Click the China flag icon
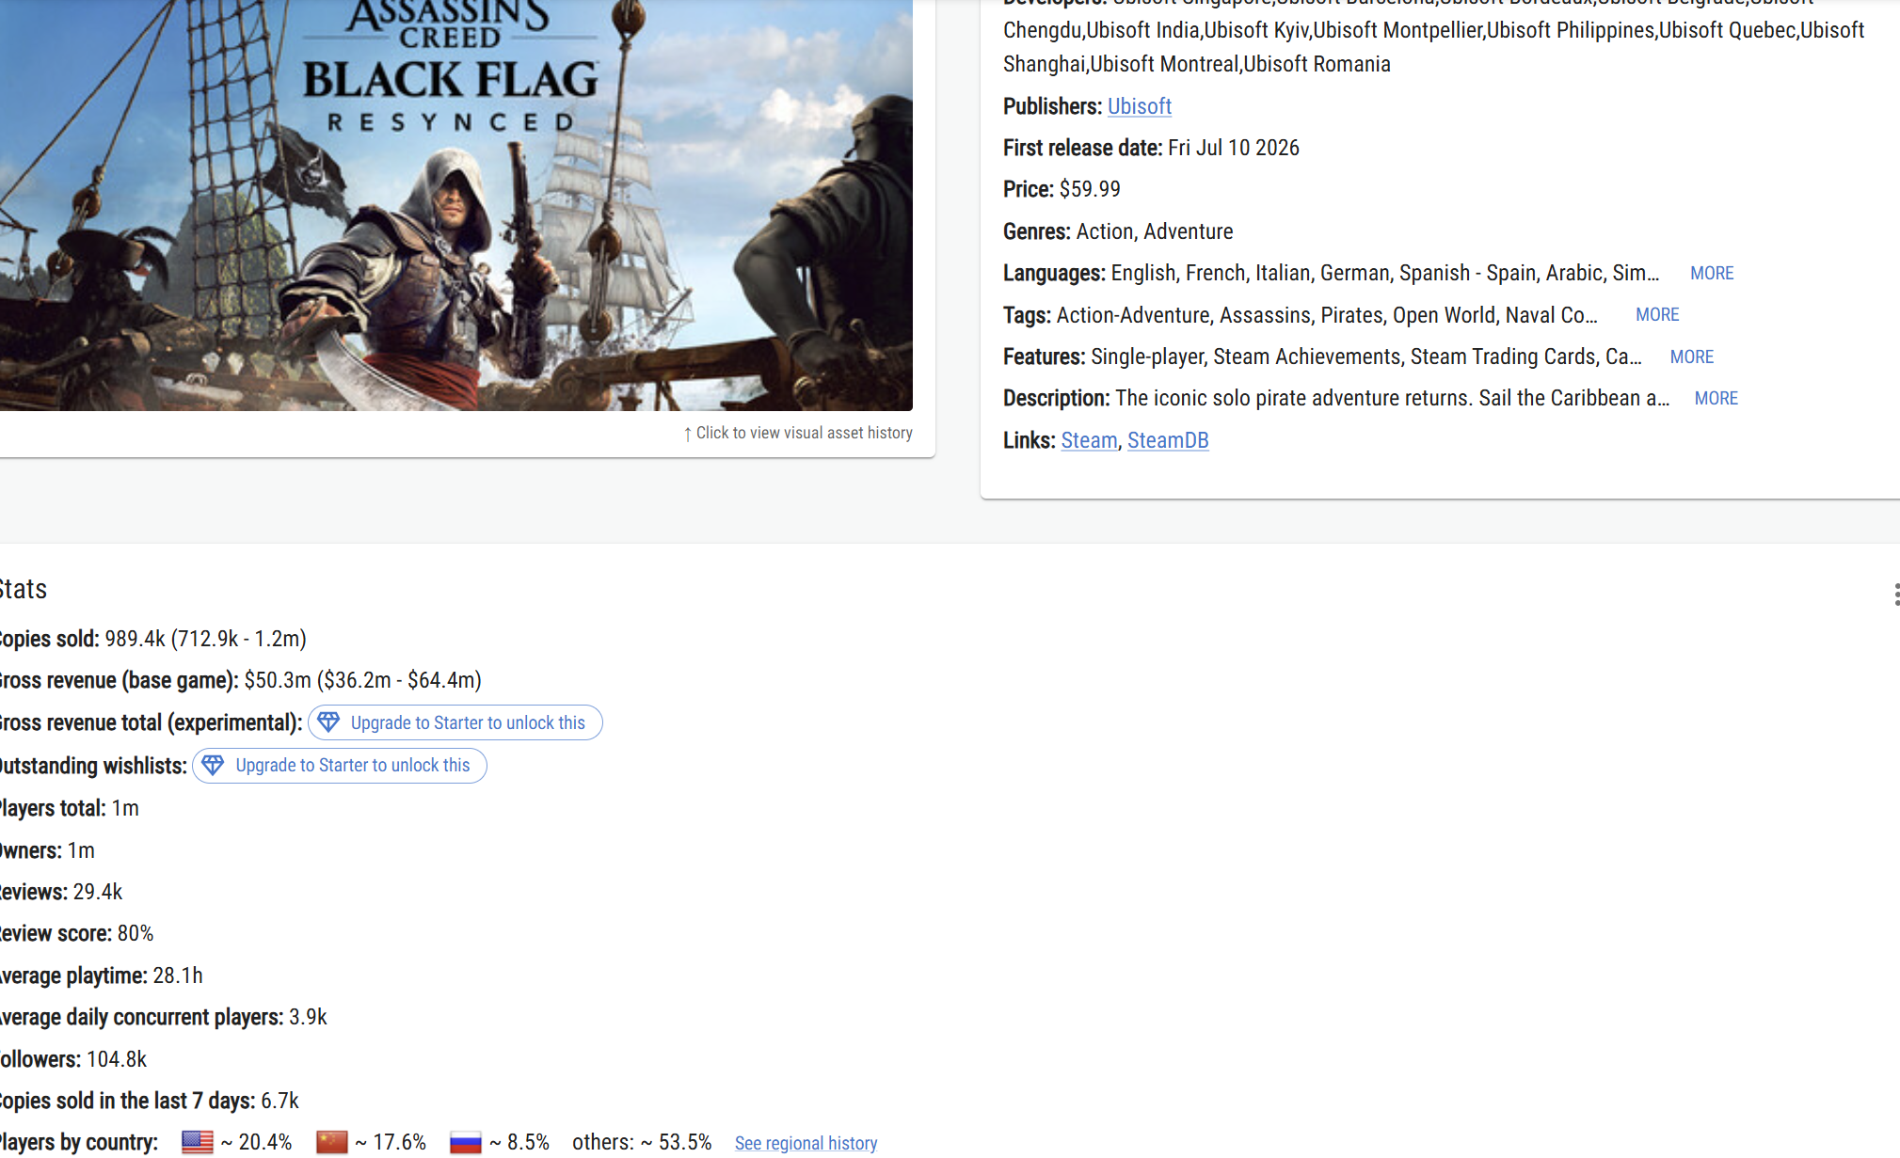 [331, 1142]
